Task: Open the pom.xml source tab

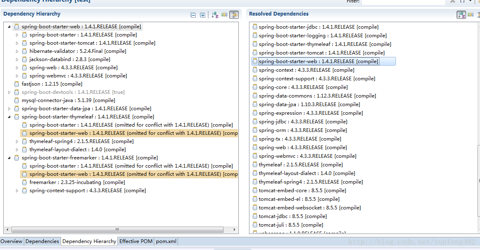Action: 166,241
